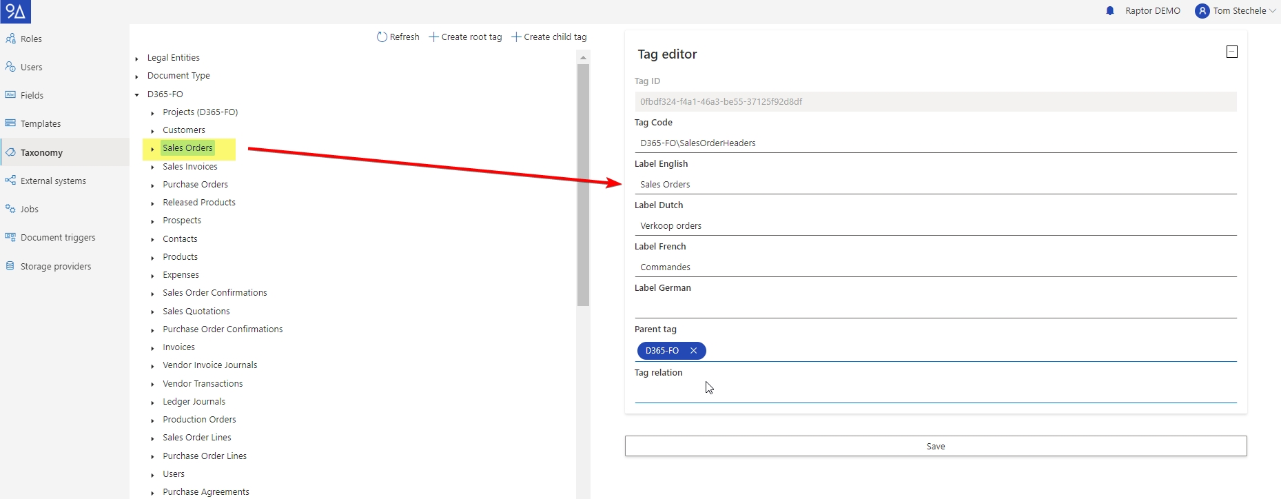The image size is (1281, 499).
Task: Collapse the D365-FO tree node
Action: pos(137,94)
